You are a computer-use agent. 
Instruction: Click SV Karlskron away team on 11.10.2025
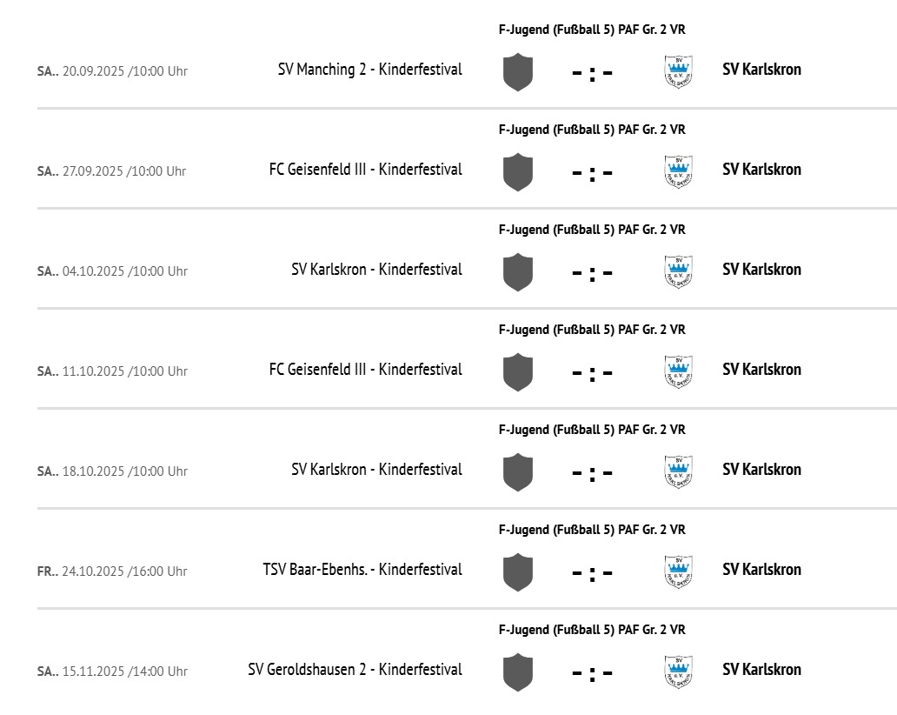[x=761, y=370]
